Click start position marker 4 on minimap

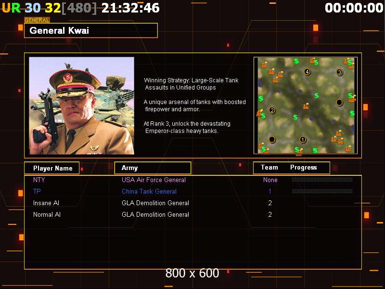coord(307,72)
